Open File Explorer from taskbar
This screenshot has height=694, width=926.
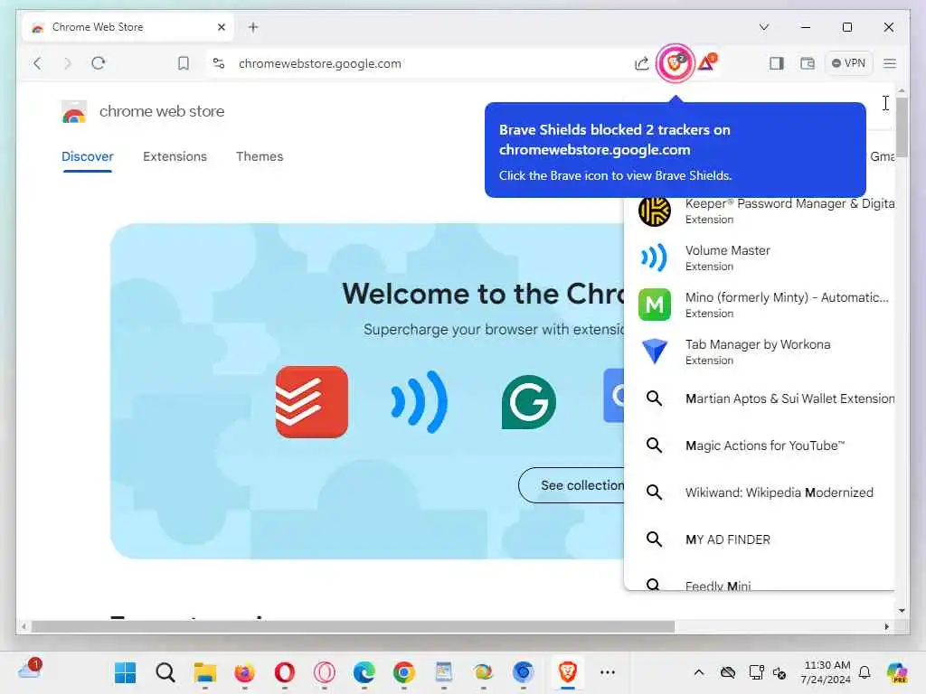[x=205, y=672]
